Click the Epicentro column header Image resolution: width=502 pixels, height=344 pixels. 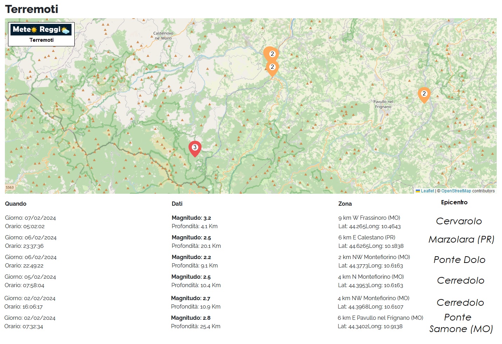pos(454,203)
